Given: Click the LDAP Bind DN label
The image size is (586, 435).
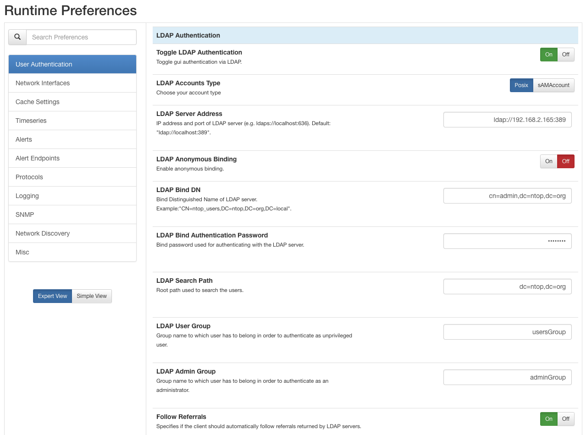Looking at the screenshot, I should [x=178, y=190].
